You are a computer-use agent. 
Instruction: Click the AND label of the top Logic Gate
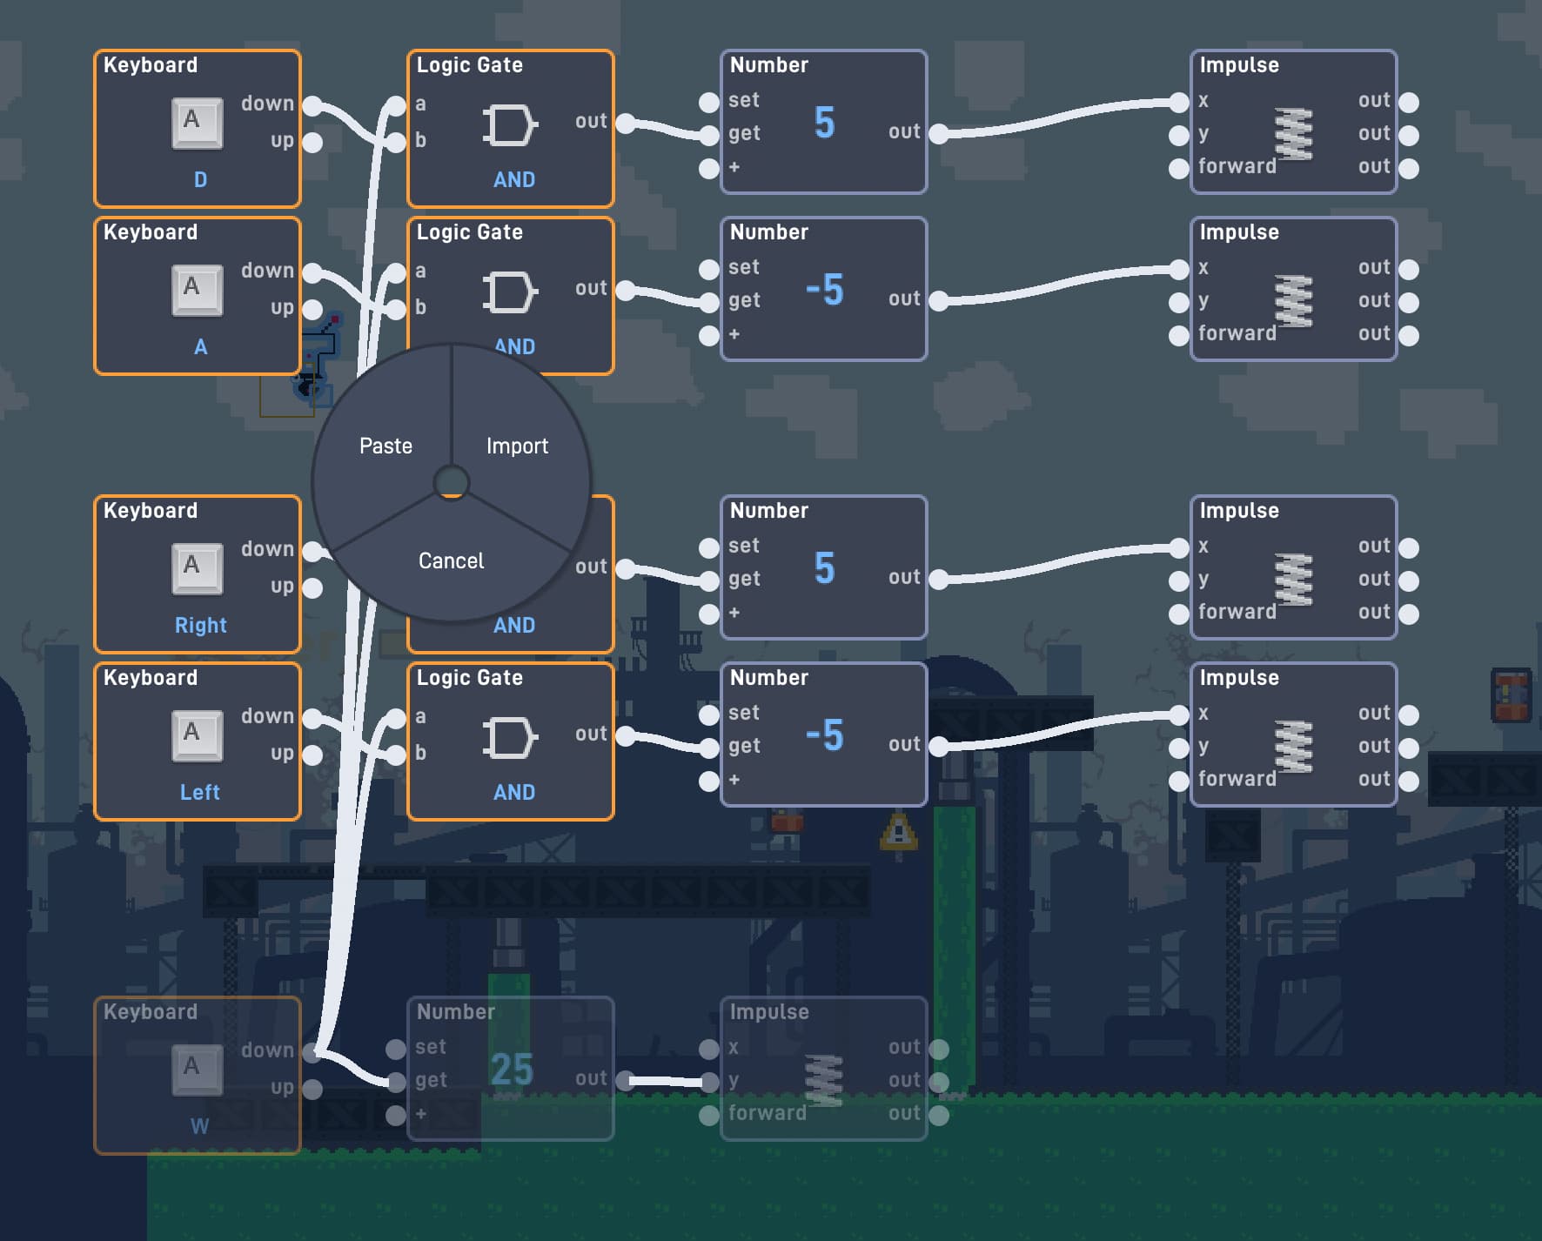coord(514,180)
